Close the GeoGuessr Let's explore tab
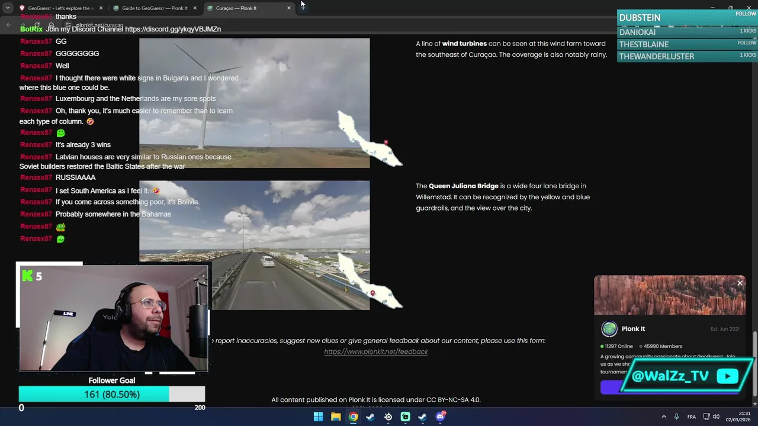Viewport: 758px width, 426px height. click(x=101, y=8)
